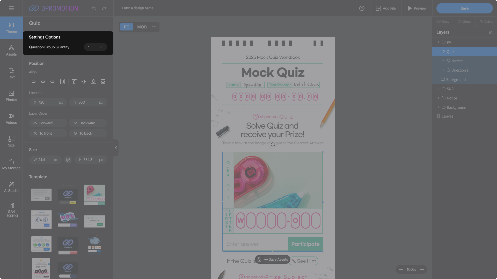Viewport: 497px width, 279px height.
Task: Click align left edges icon
Action: point(33,82)
